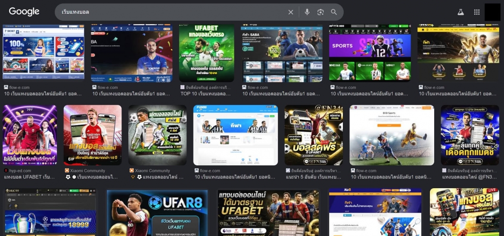Open Xiaomi Community source under ฟุตบอลออนไลน์ image
This screenshot has height=236, width=504.
pos(152,171)
